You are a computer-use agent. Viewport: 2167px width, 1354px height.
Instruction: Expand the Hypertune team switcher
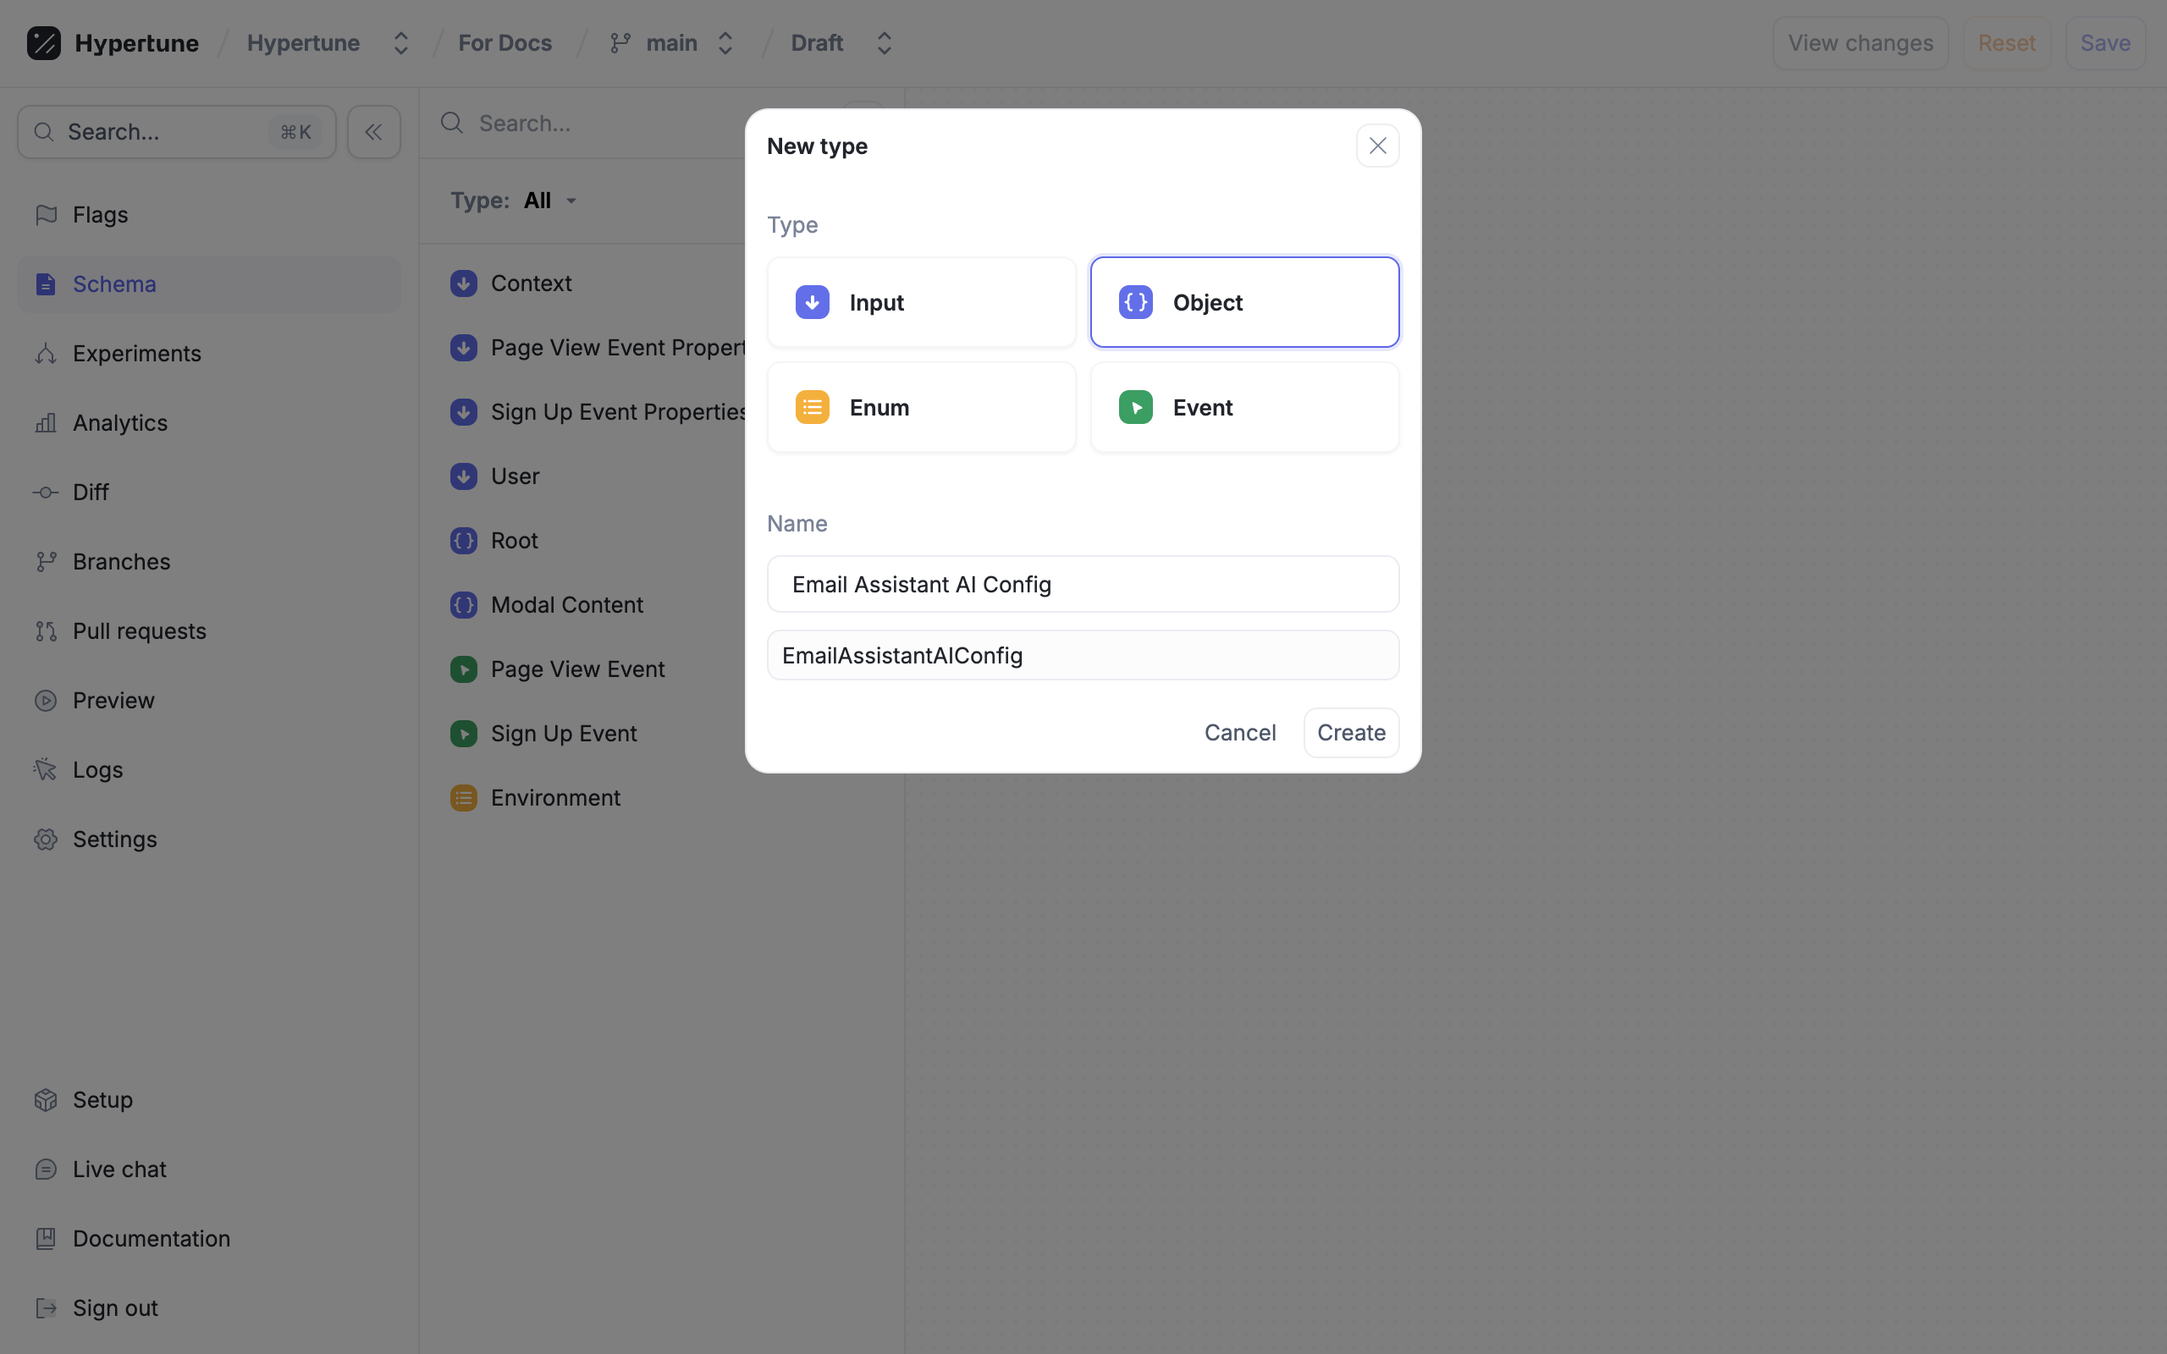[x=400, y=43]
